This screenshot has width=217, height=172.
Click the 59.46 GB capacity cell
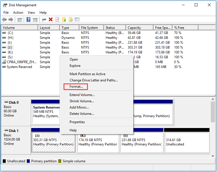pos(134,33)
